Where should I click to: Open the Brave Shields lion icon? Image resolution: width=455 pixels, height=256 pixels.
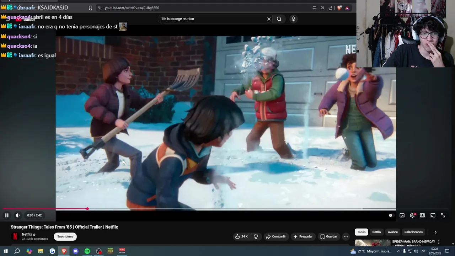pos(340,8)
